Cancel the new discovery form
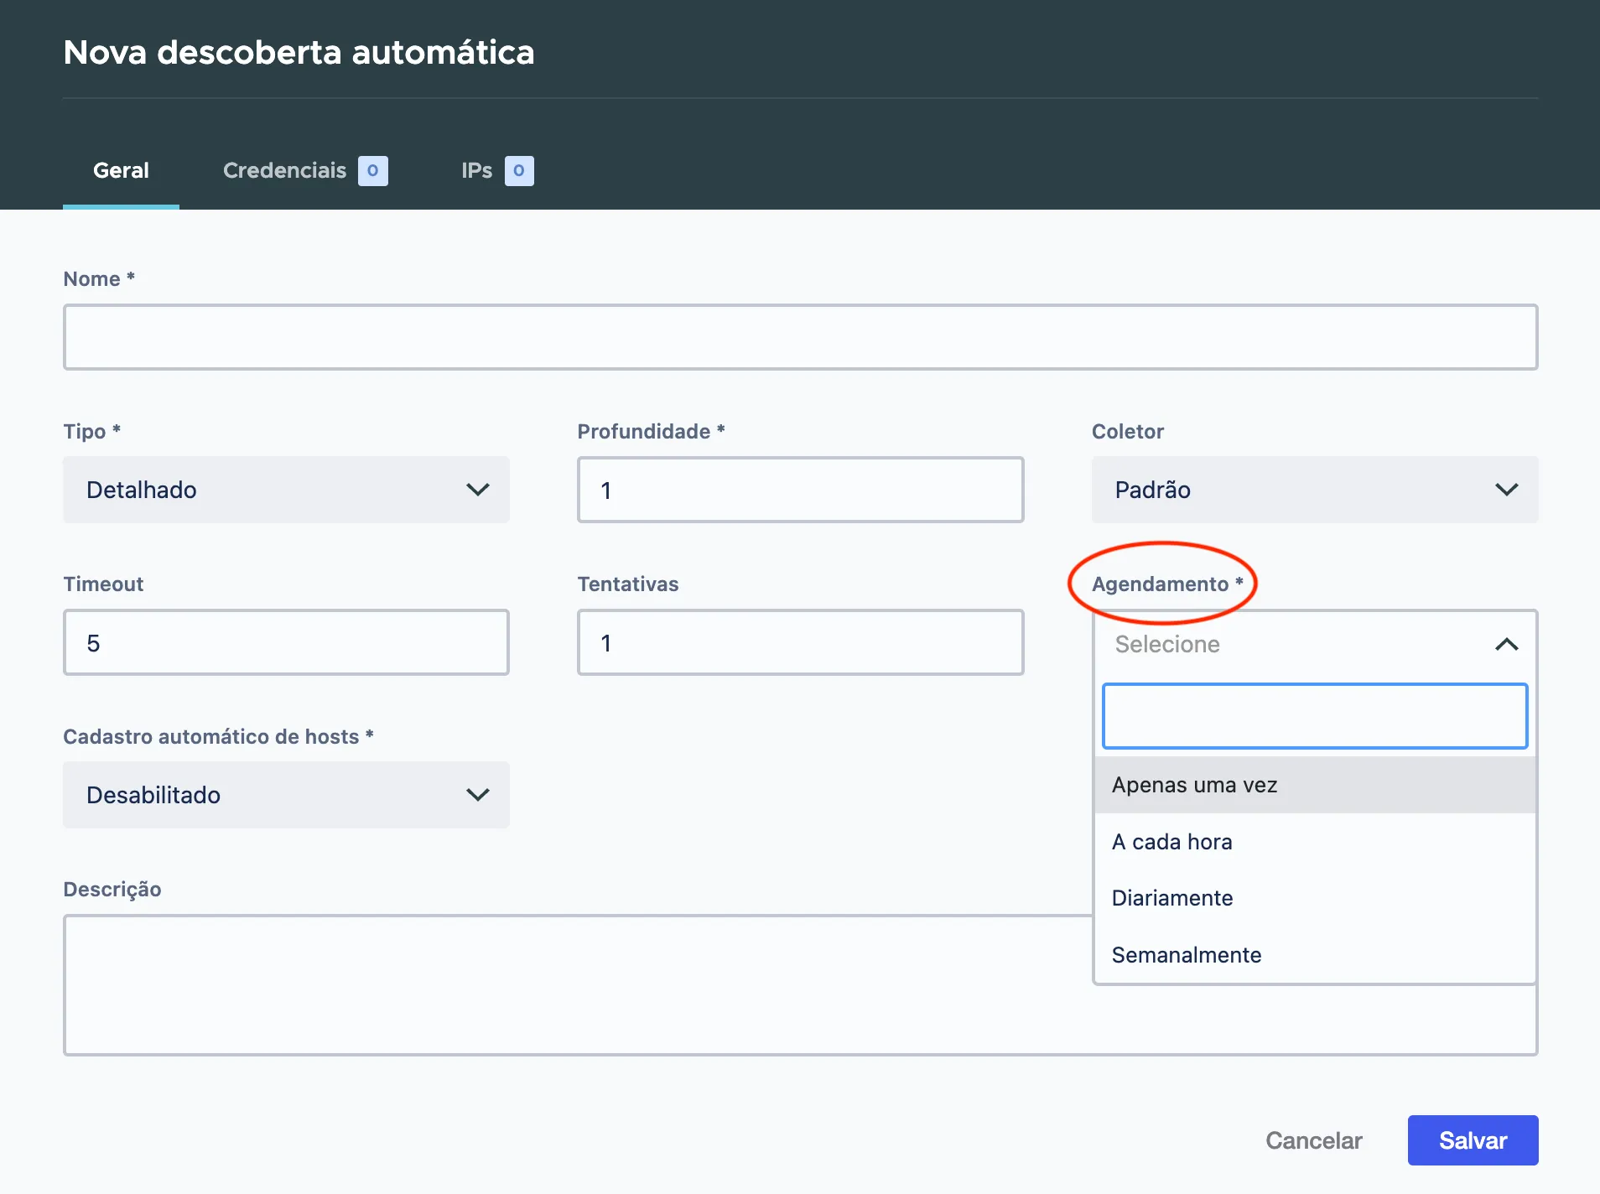Image resolution: width=1600 pixels, height=1194 pixels. point(1313,1140)
